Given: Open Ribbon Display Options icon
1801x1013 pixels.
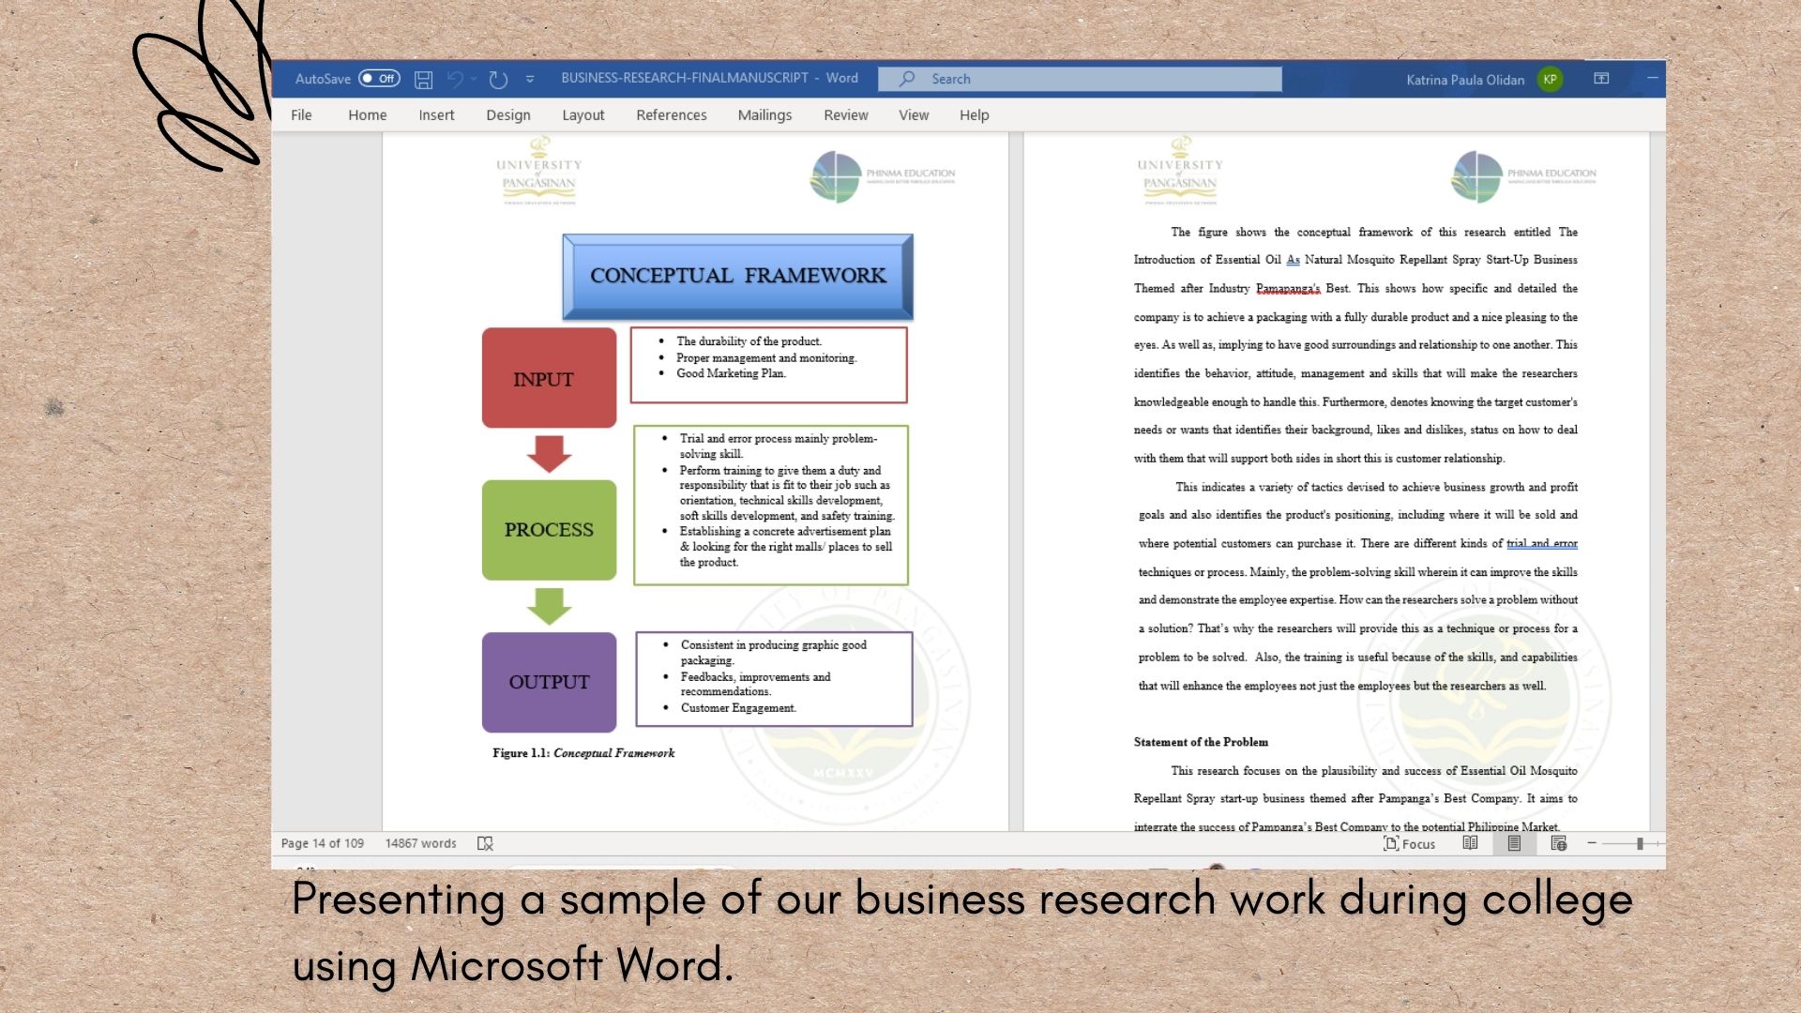Looking at the screenshot, I should 1601,79.
